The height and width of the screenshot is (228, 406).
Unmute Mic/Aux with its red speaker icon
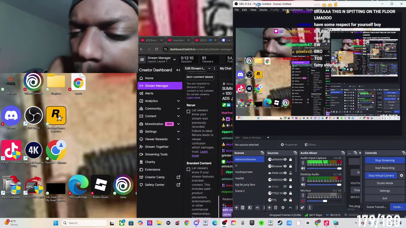(x=303, y=201)
